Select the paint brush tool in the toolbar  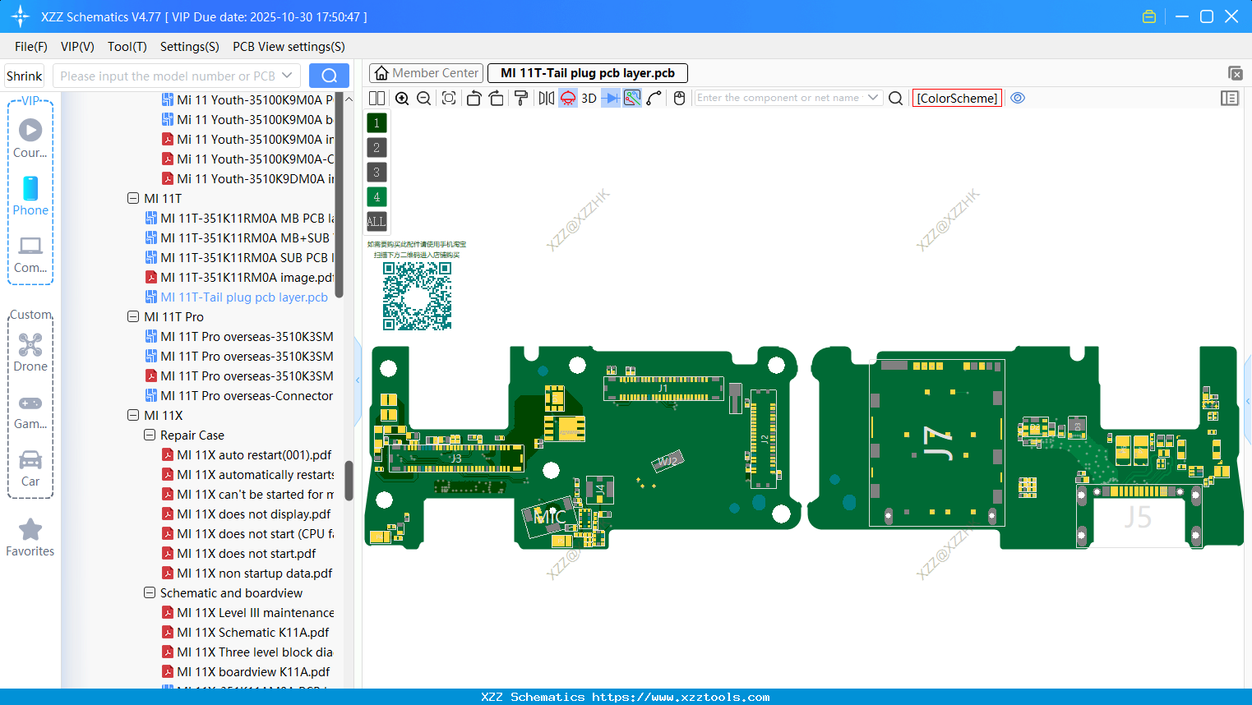[520, 98]
